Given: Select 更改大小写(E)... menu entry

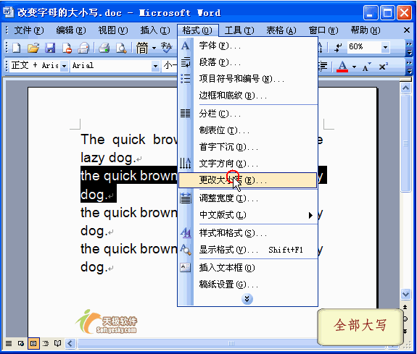Looking at the screenshot, I should [x=247, y=180].
